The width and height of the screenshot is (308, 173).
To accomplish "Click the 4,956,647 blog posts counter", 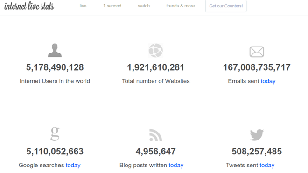I will (x=156, y=152).
